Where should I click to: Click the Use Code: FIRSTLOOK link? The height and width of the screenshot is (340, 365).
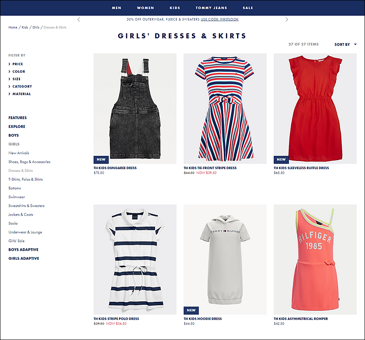219,19
